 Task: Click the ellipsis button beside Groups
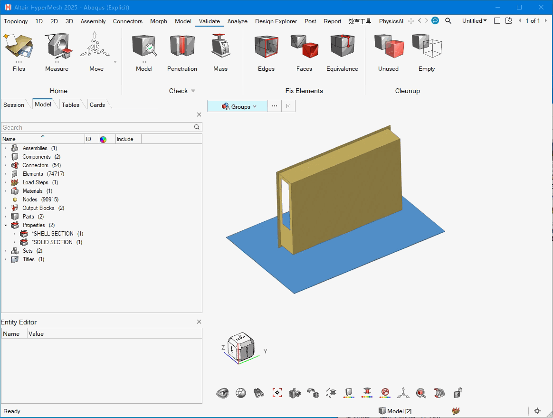tap(275, 106)
